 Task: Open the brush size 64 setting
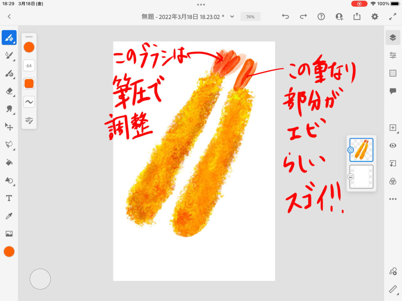(29, 65)
